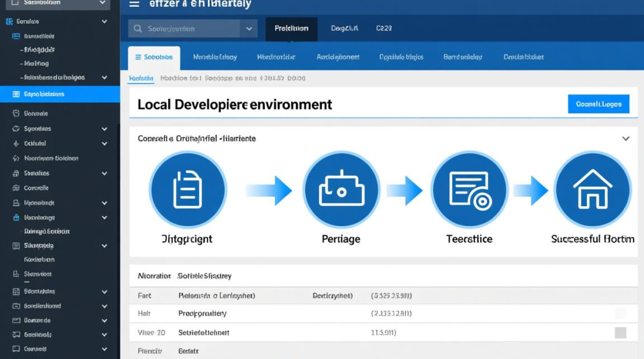
Task: Click the underlined breadcrumb link below the tabs
Action: point(141,79)
